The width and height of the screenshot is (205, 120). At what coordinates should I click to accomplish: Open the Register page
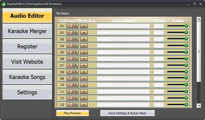[x=27, y=46]
